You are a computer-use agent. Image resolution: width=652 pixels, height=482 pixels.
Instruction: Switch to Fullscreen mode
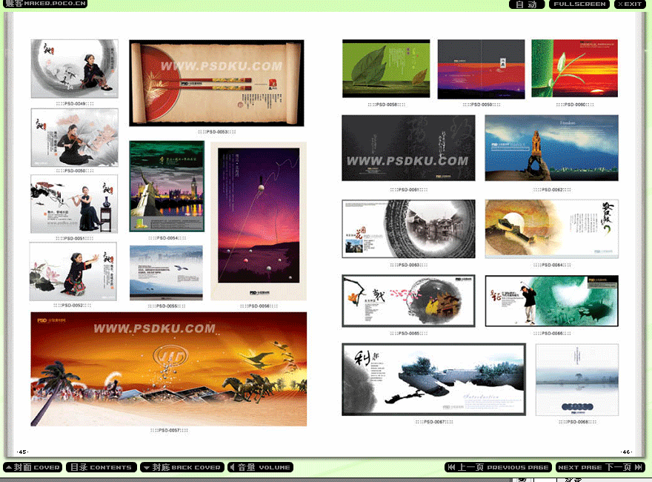click(x=579, y=4)
